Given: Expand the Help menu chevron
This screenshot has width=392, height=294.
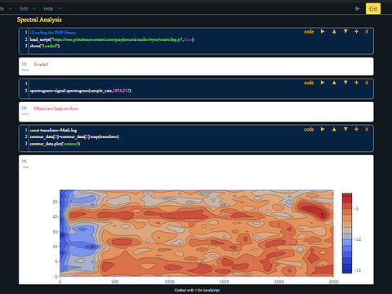Looking at the screenshot, I should 60,9.
